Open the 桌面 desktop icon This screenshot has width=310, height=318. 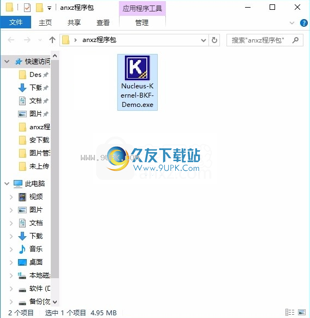point(22,262)
